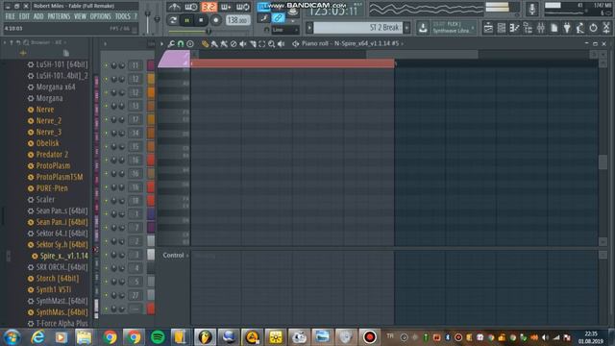Toggle loop recording button
Image resolution: width=615 pixels, height=346 pixels.
point(243,7)
